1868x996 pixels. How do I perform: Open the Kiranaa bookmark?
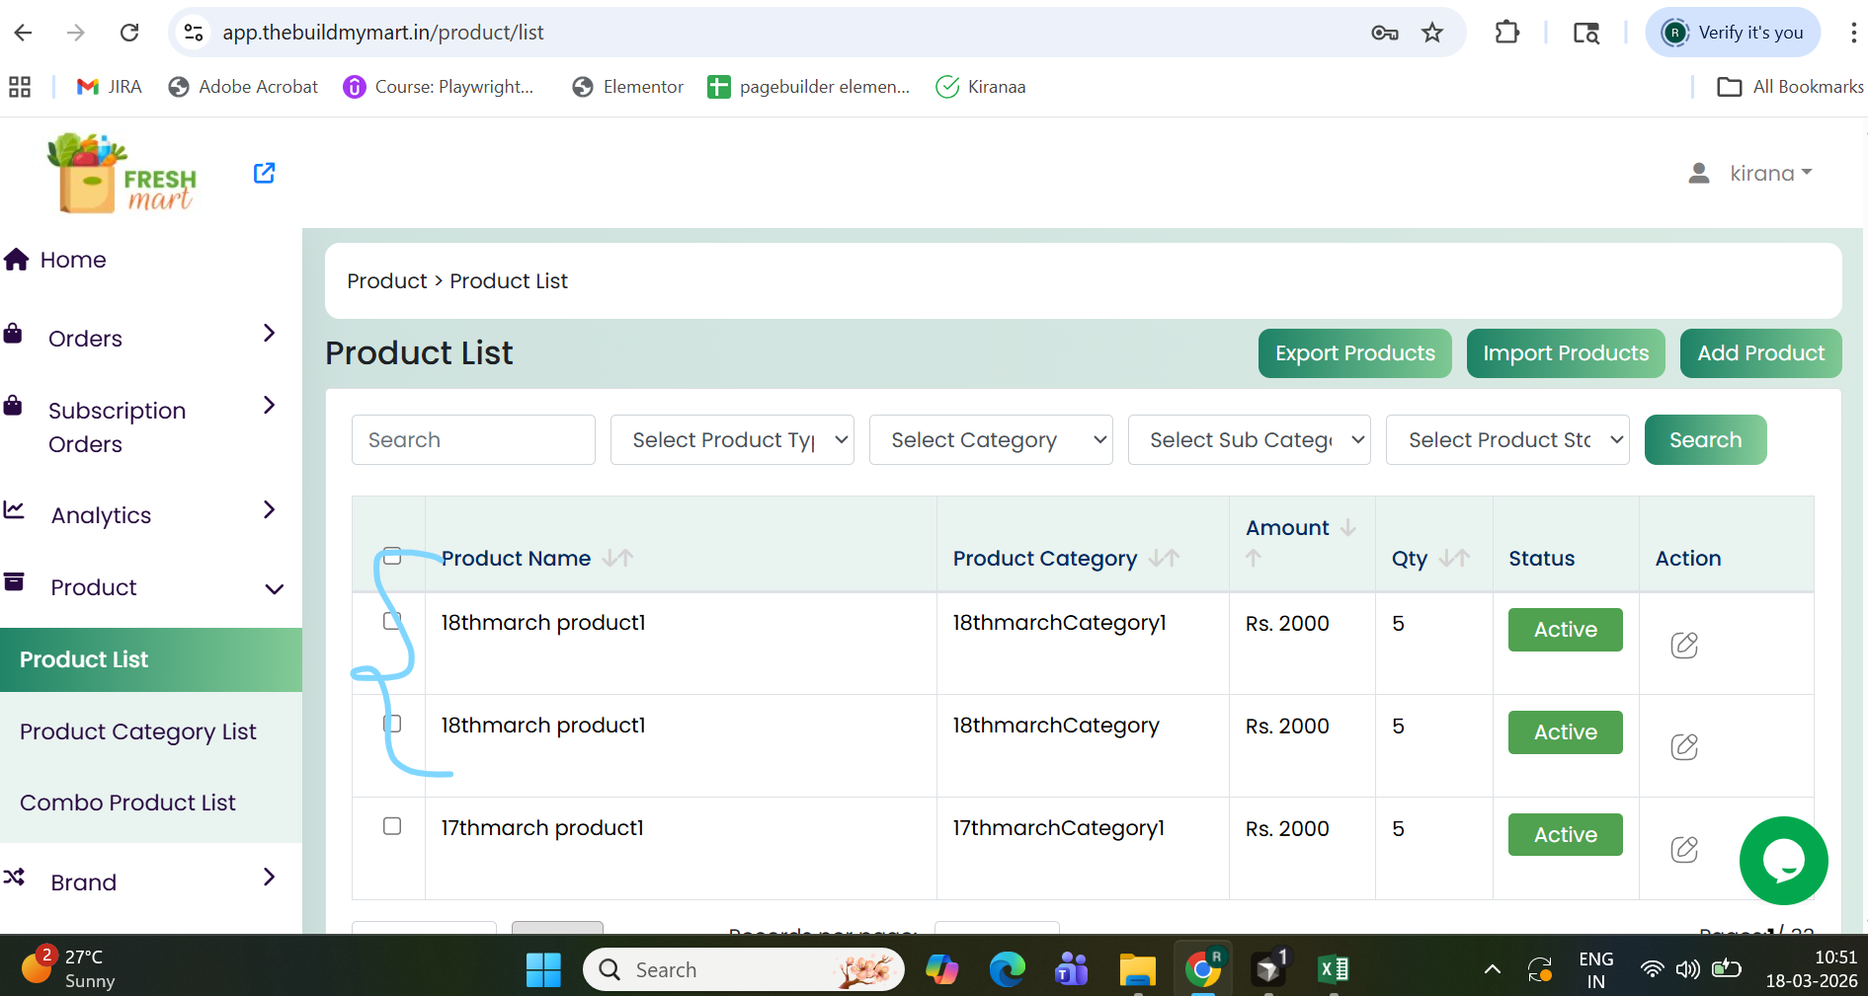(981, 87)
